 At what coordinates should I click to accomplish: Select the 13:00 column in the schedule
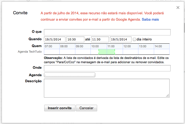tap(146, 46)
